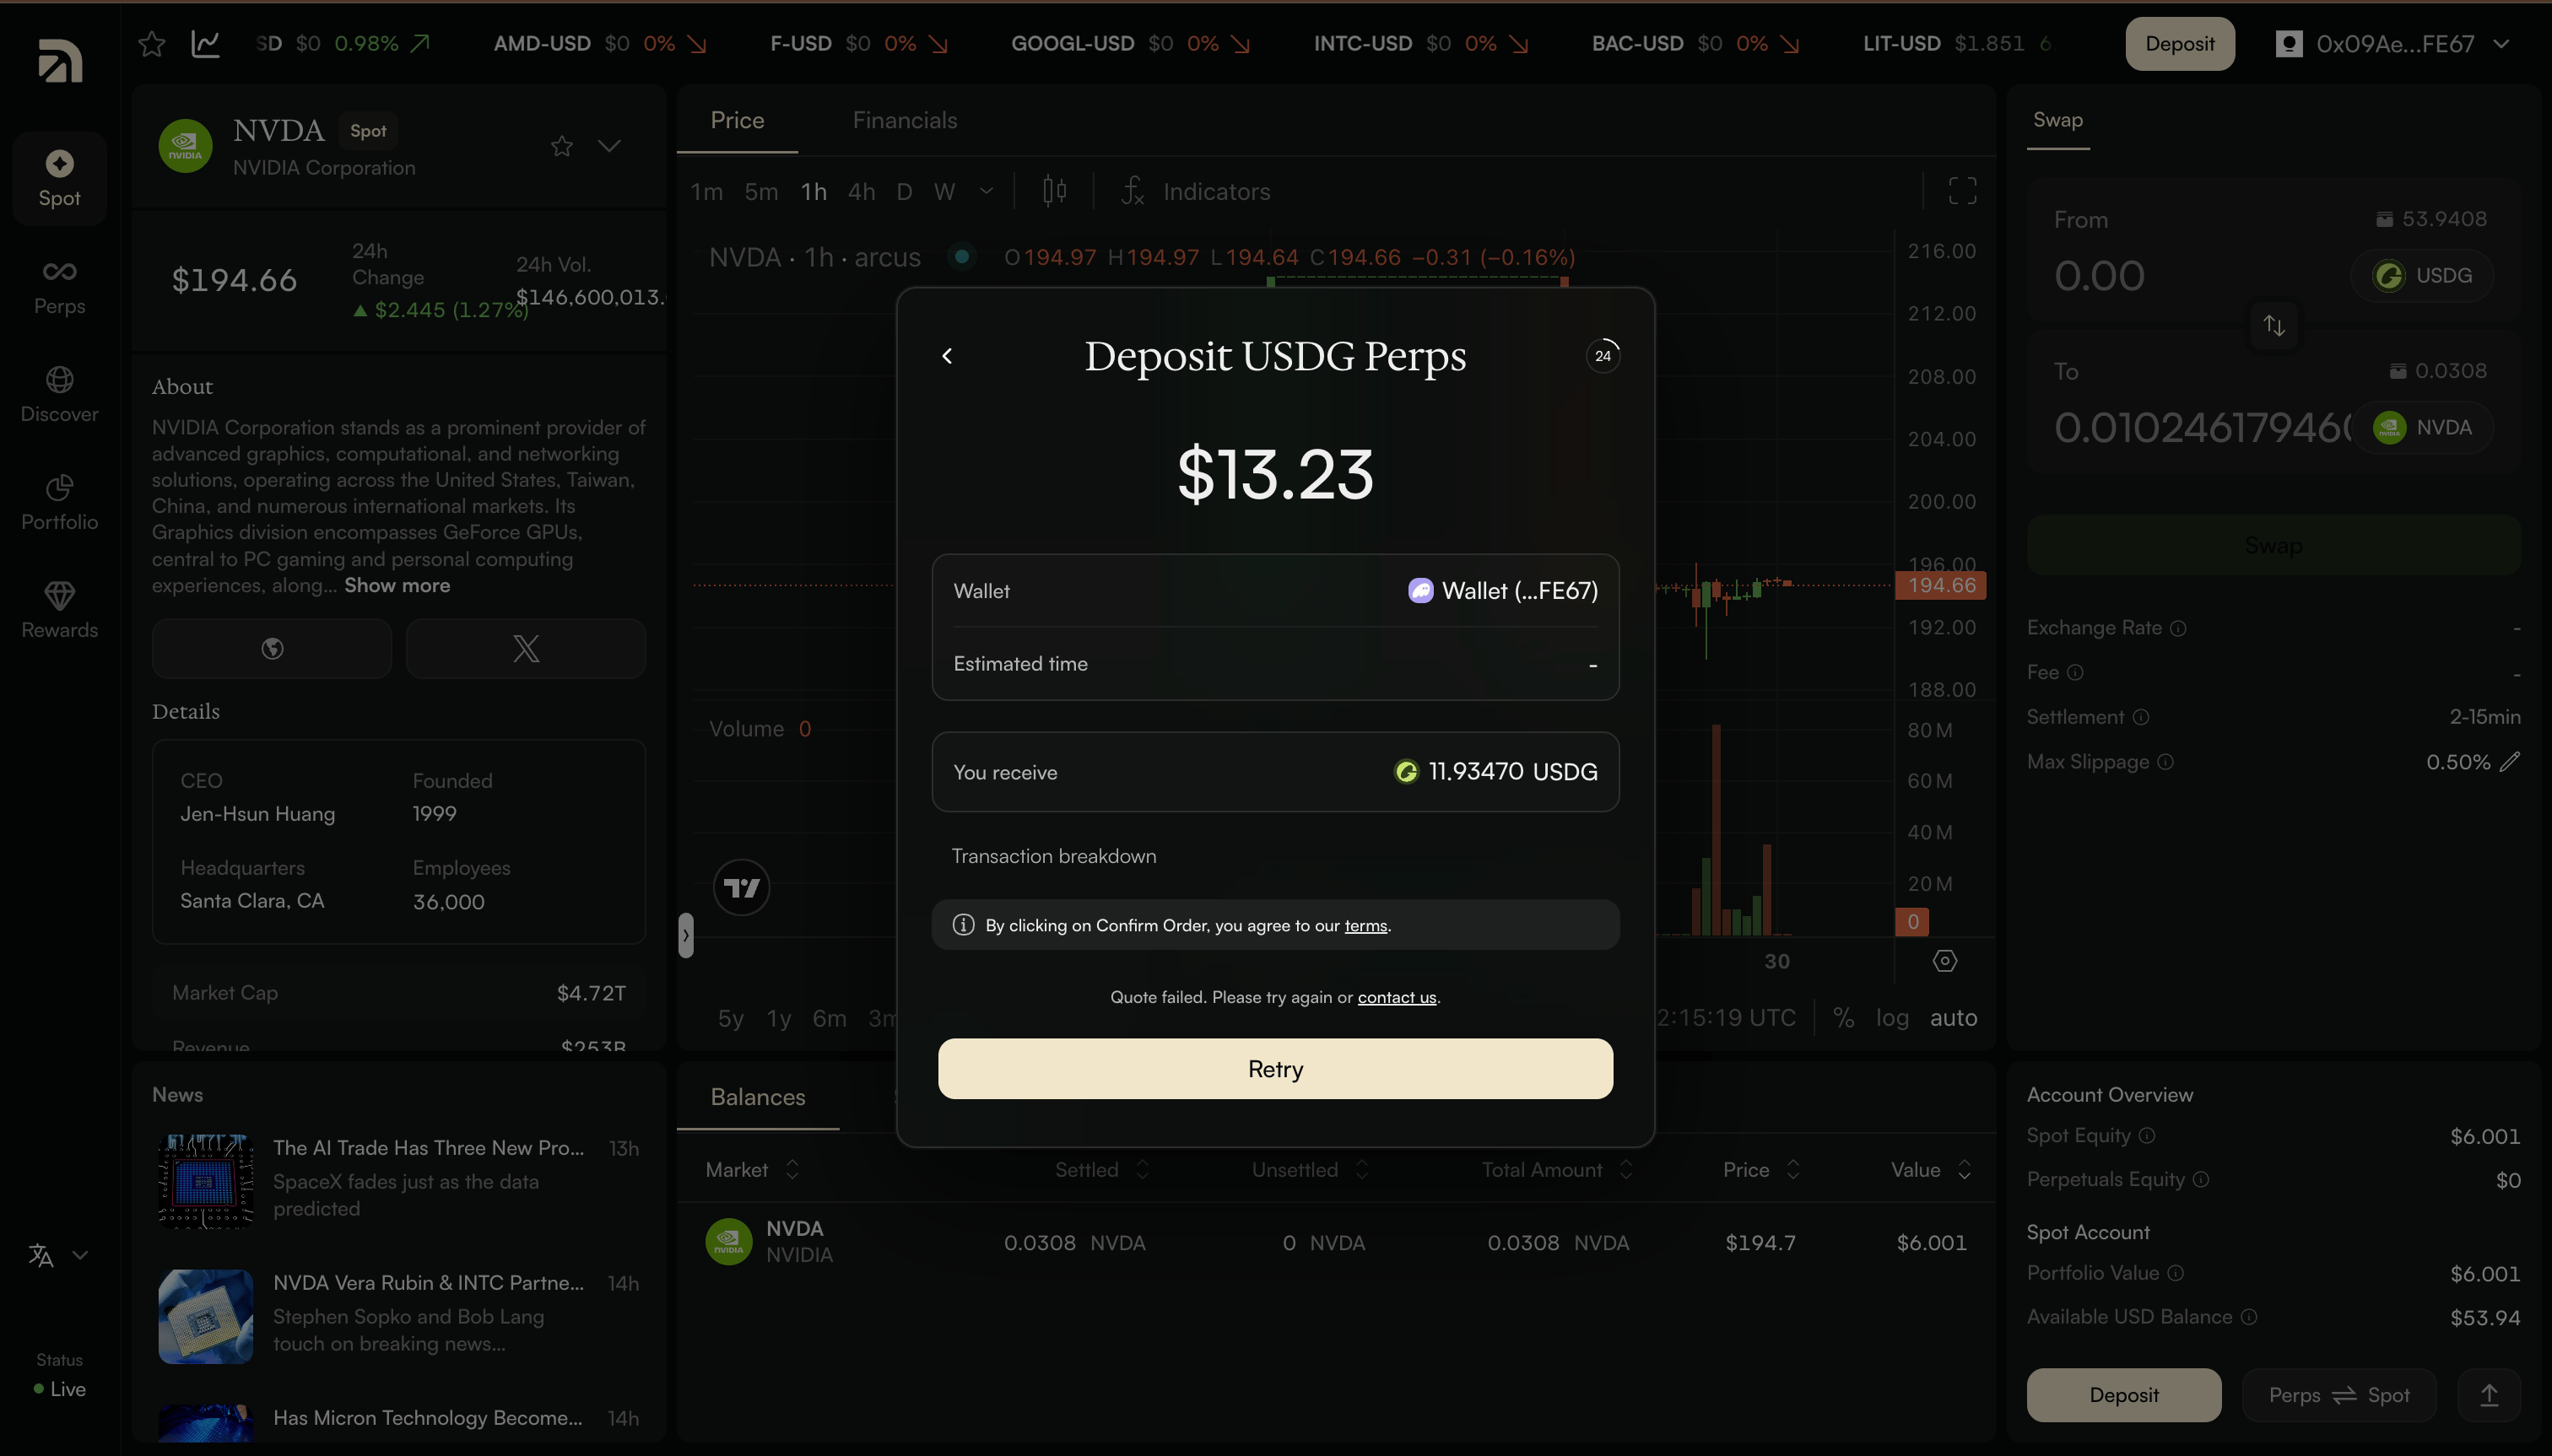2552x1456 pixels.
Task: Open more chart timeframes dropdown
Action: (x=987, y=191)
